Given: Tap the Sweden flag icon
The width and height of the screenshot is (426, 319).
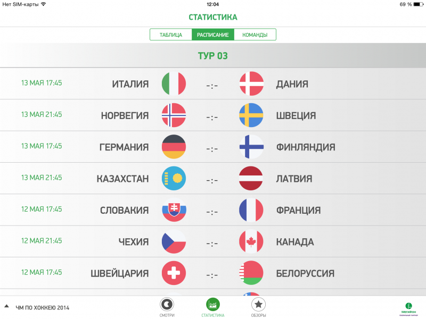Looking at the screenshot, I should coord(251,115).
